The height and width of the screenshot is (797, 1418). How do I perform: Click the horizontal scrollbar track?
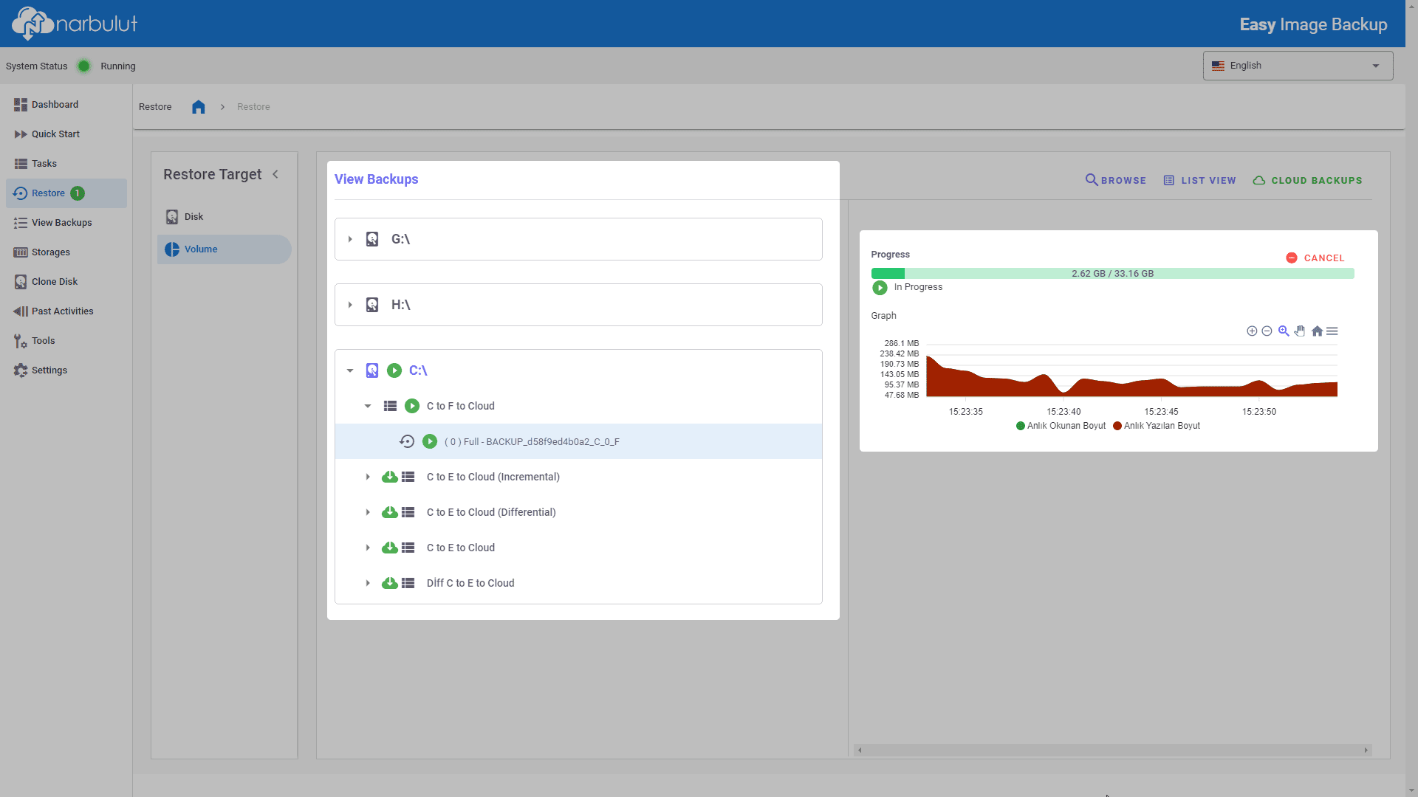click(x=1113, y=750)
